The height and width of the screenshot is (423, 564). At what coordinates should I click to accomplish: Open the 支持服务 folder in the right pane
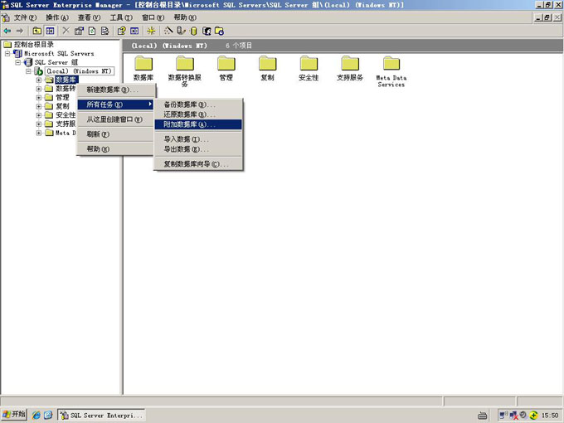click(x=350, y=68)
